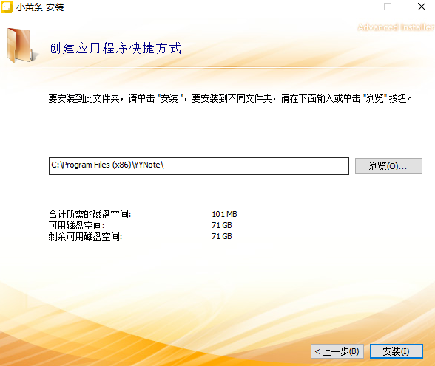435x366 pixels.
Task: Focus the install path input field
Action: [x=198, y=166]
